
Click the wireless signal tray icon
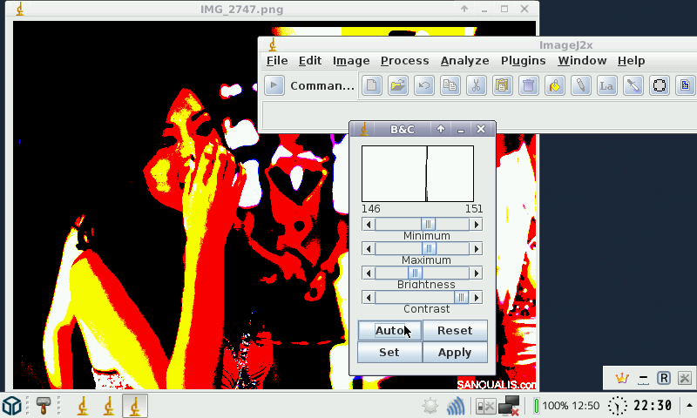456,406
